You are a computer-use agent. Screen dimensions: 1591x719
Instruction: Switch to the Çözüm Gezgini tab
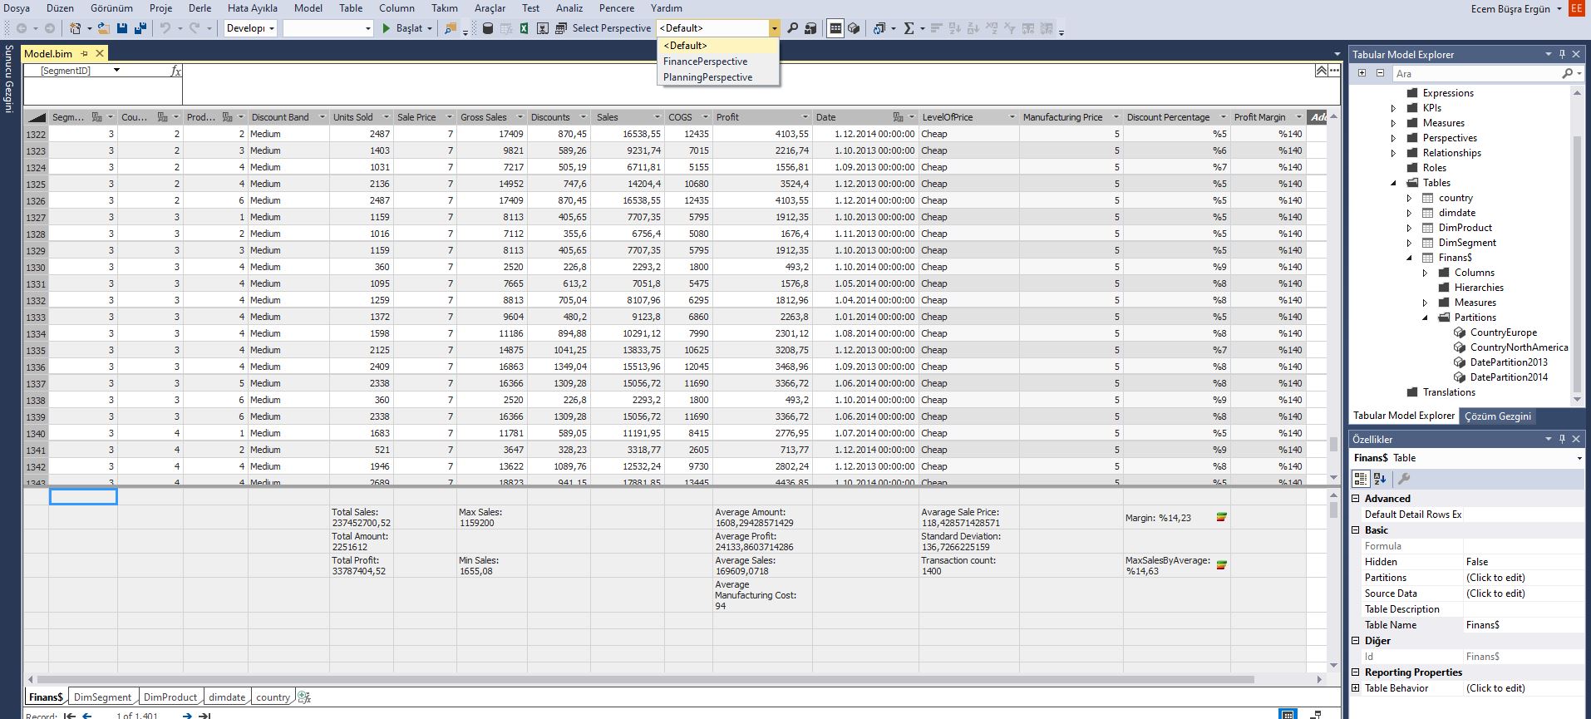(x=1497, y=416)
